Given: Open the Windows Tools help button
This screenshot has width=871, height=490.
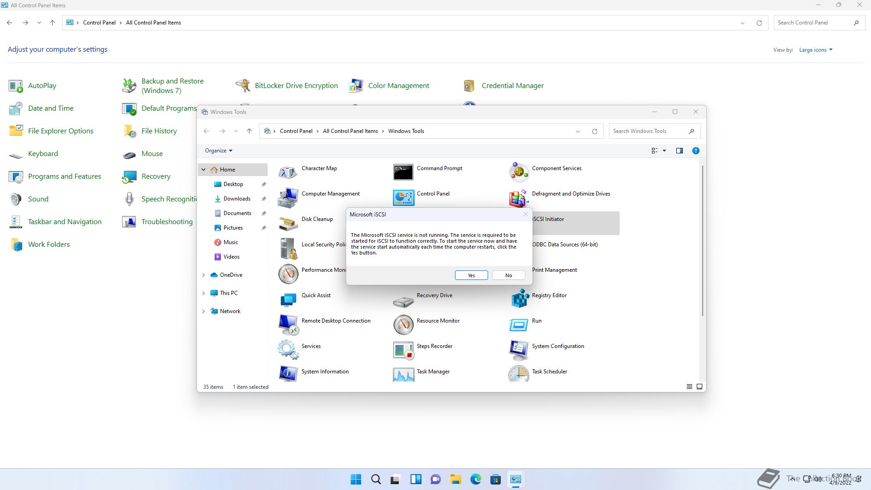Looking at the screenshot, I should (x=696, y=151).
